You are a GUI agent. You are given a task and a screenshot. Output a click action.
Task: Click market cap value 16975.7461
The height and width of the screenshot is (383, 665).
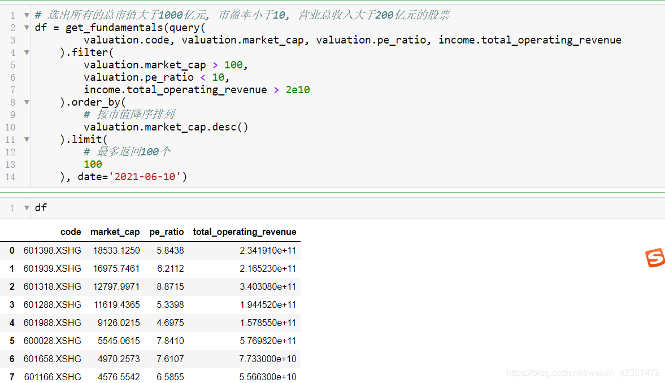(x=116, y=268)
